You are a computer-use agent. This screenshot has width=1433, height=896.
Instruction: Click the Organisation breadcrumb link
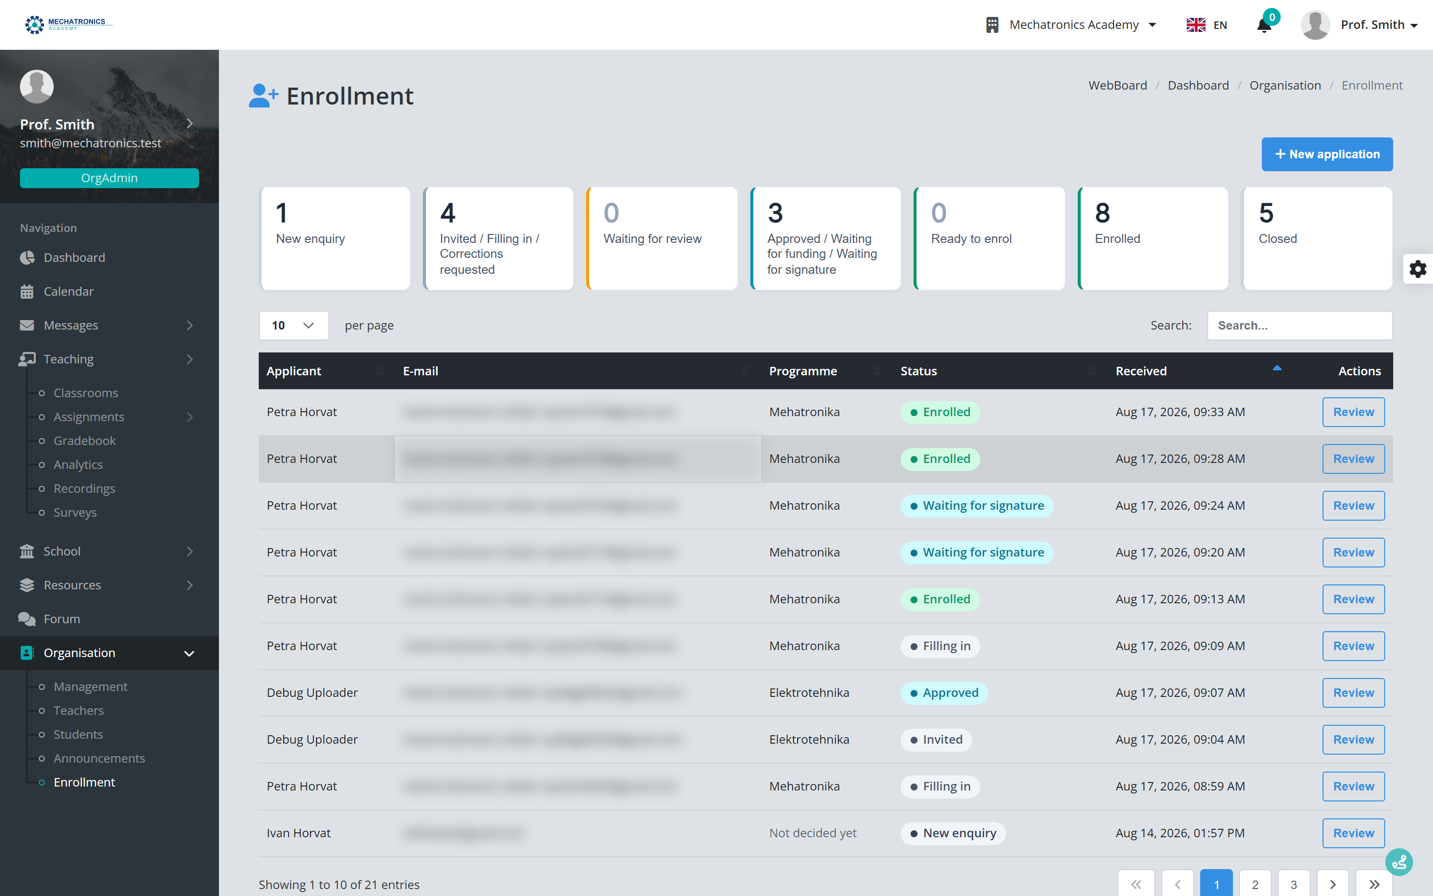(x=1285, y=85)
